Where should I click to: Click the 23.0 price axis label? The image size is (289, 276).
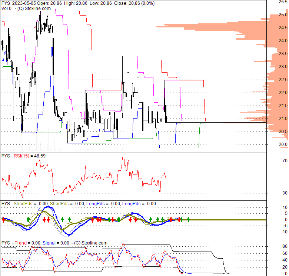click(283, 67)
